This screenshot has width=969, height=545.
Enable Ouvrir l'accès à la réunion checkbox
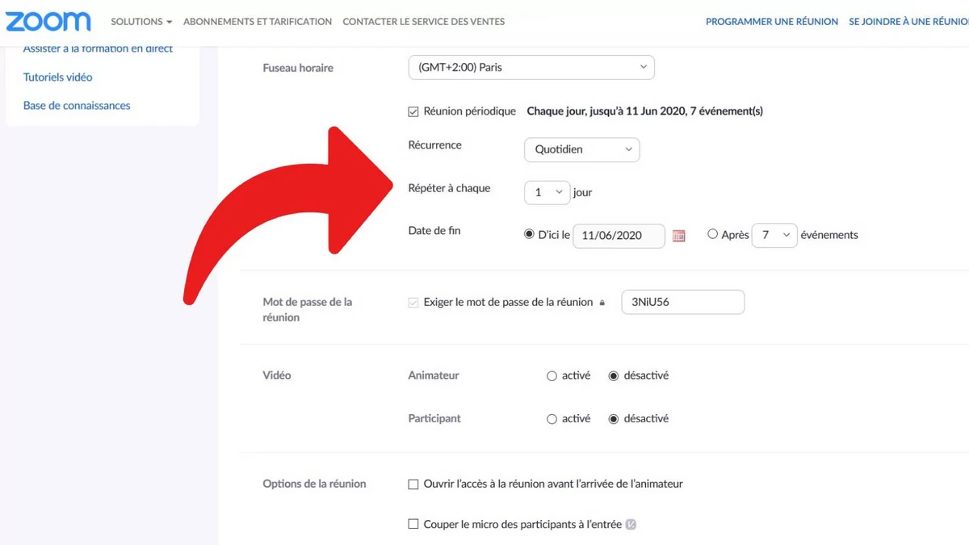click(413, 484)
